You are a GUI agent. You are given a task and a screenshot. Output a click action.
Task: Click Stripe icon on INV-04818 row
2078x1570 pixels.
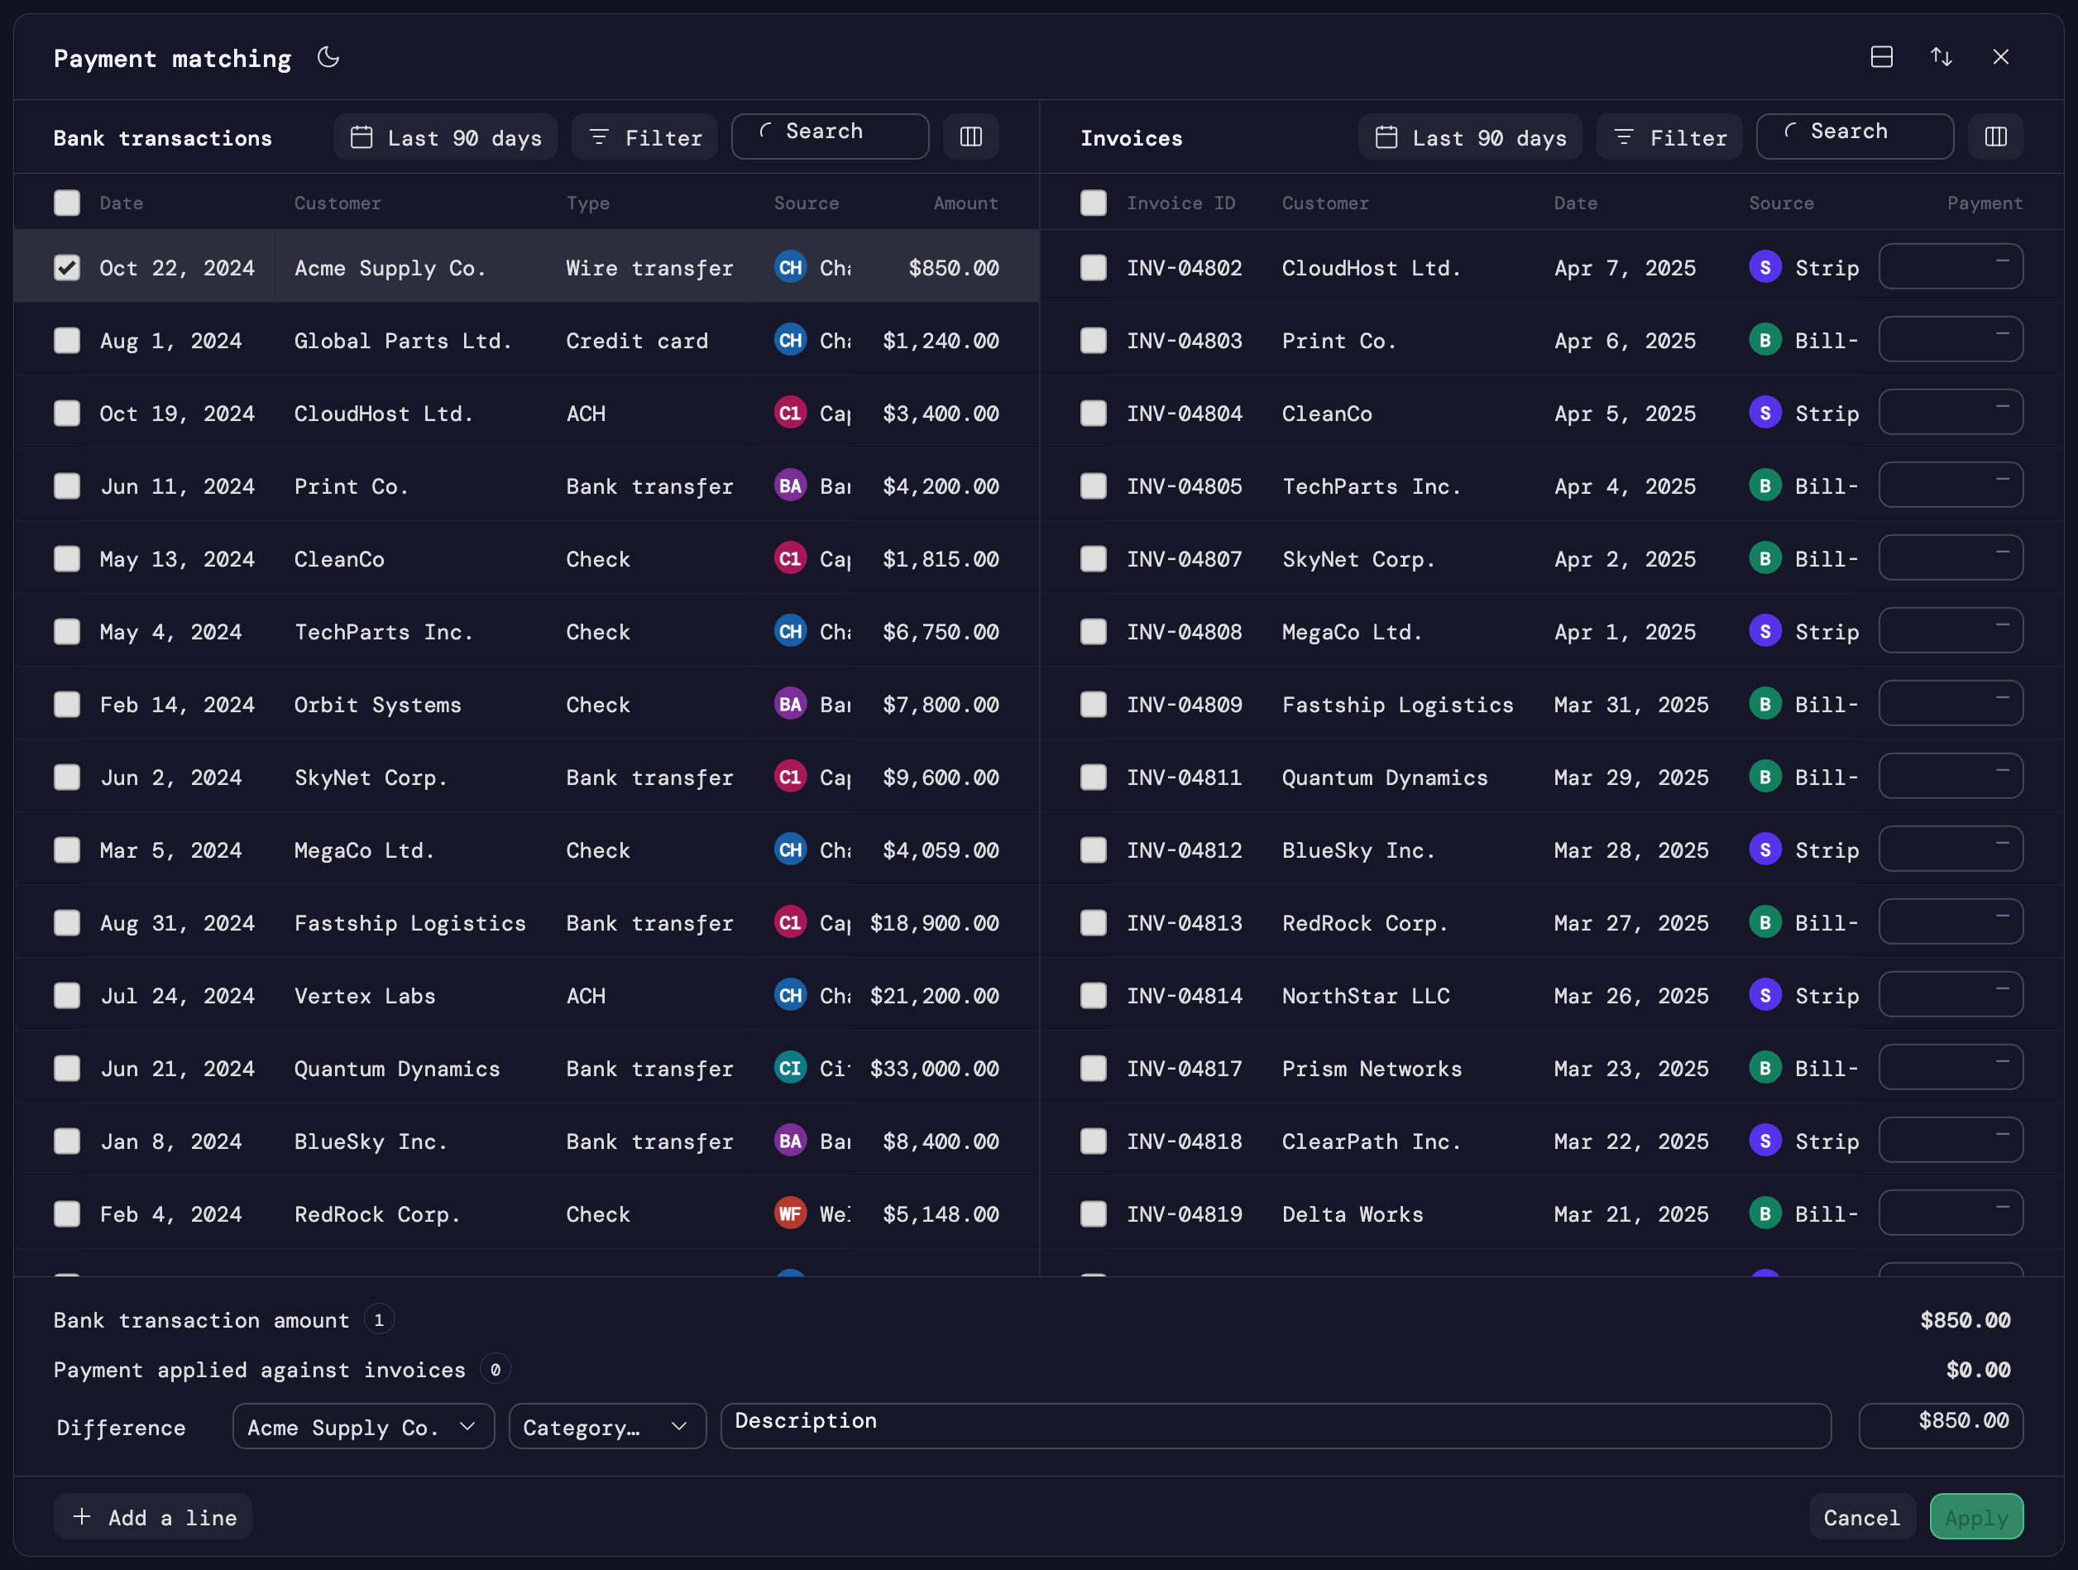(1765, 1141)
